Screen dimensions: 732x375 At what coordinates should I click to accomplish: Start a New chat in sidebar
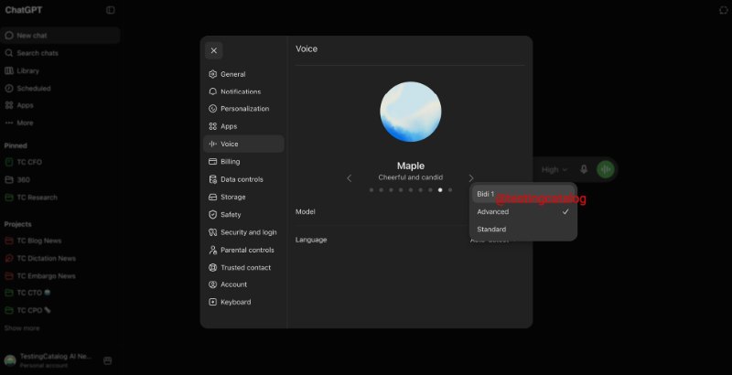coord(60,36)
